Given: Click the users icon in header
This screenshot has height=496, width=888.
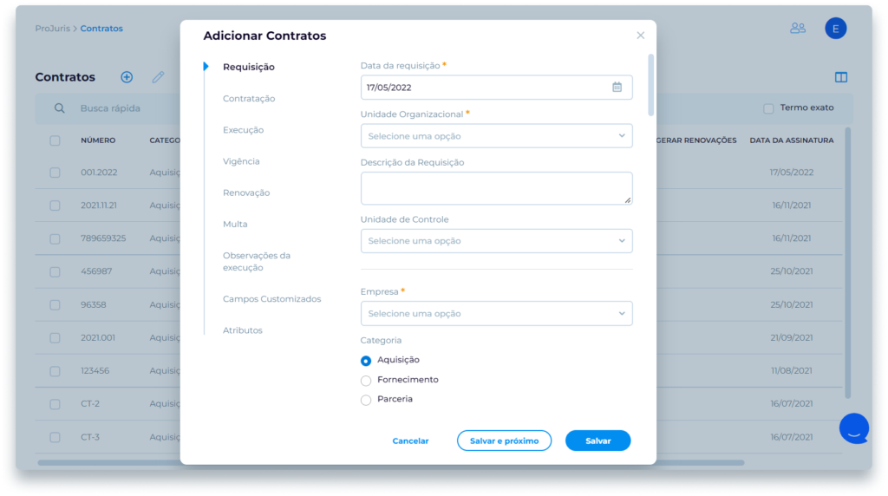Looking at the screenshot, I should [x=798, y=29].
